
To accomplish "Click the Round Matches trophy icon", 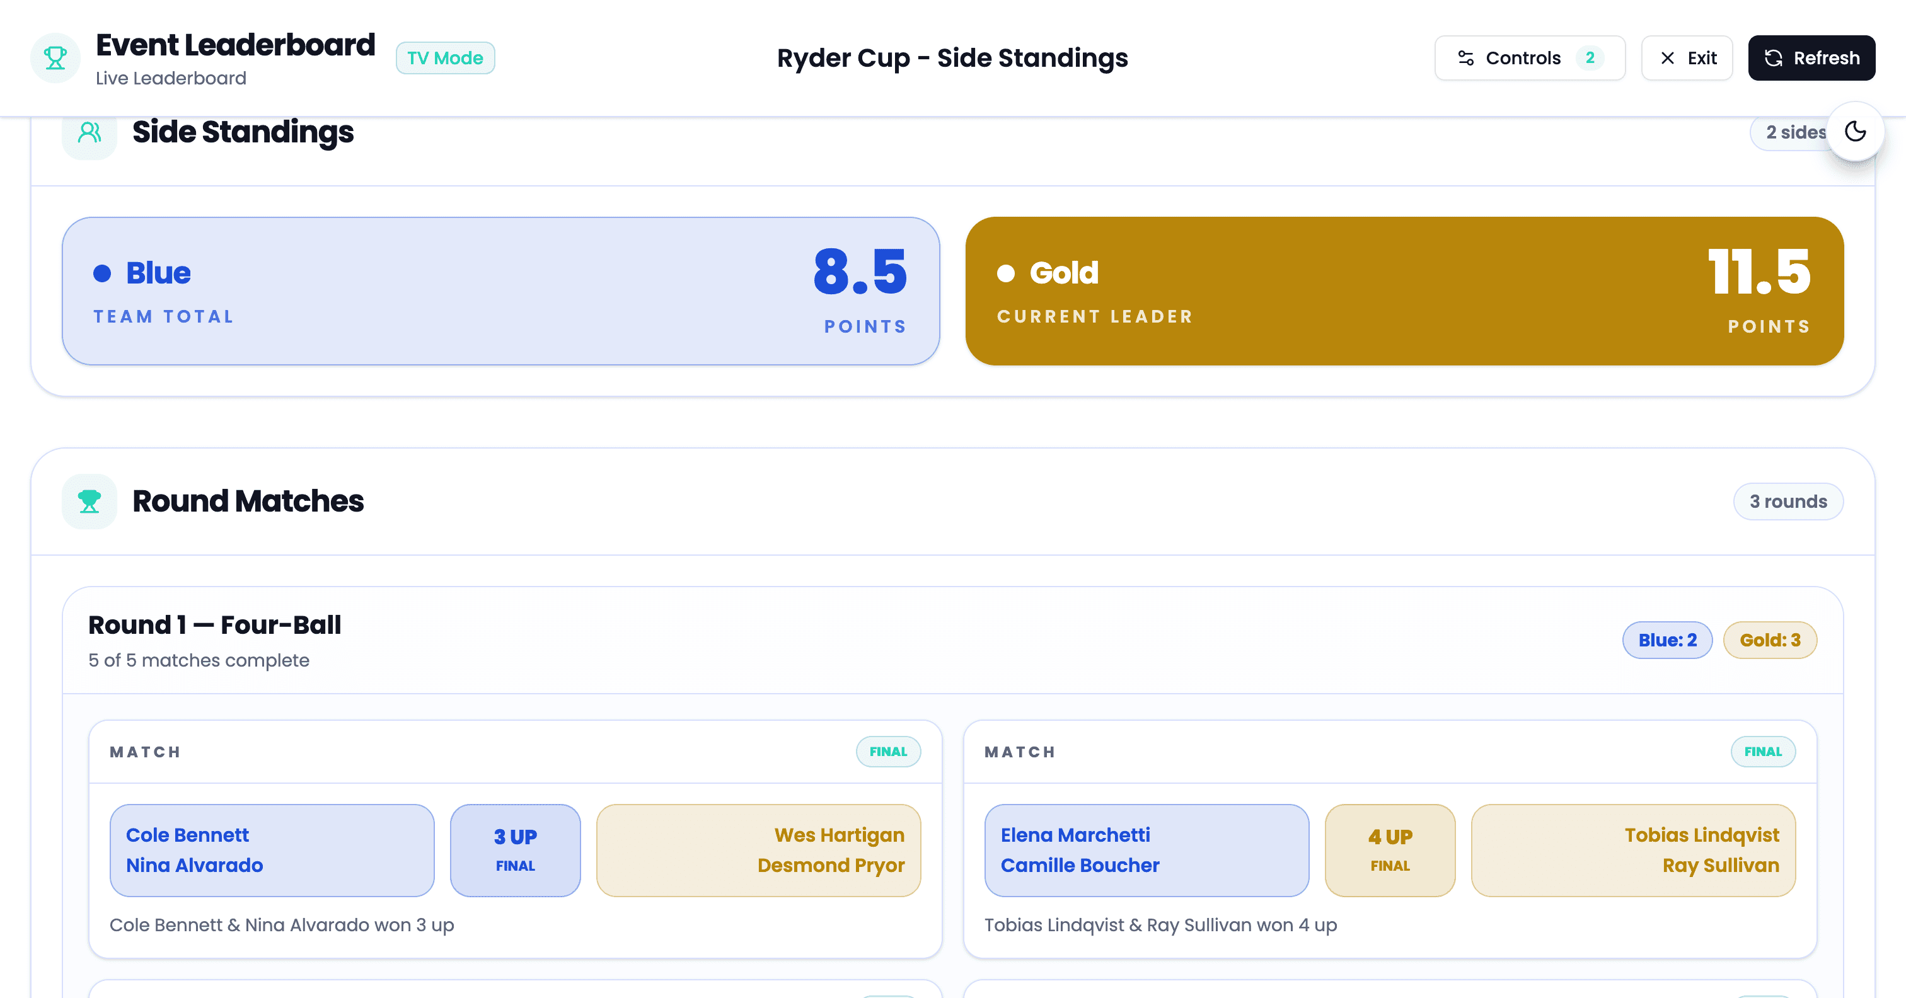I will pos(90,502).
